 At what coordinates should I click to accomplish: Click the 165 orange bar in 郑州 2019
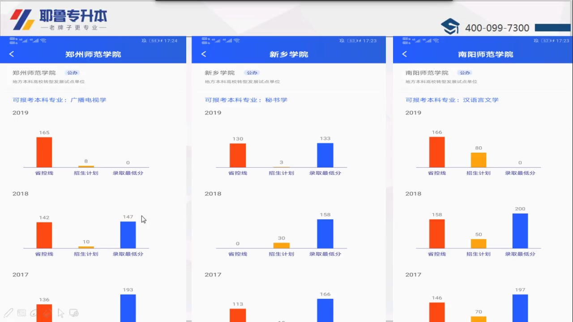point(44,152)
